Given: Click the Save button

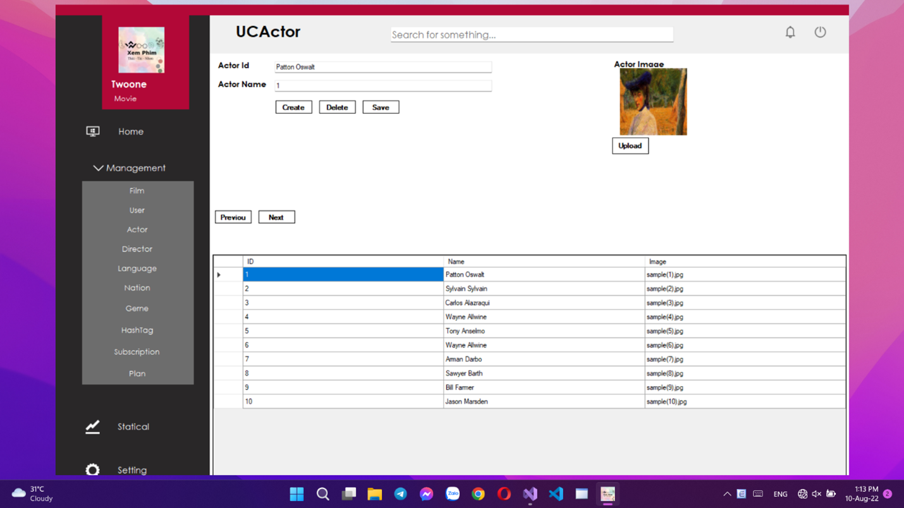Looking at the screenshot, I should pos(381,107).
